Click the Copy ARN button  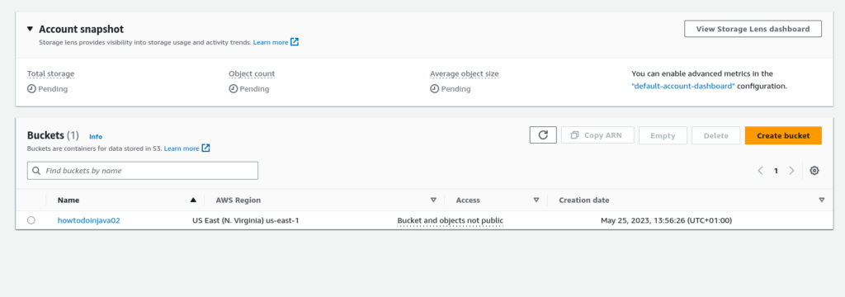point(597,135)
